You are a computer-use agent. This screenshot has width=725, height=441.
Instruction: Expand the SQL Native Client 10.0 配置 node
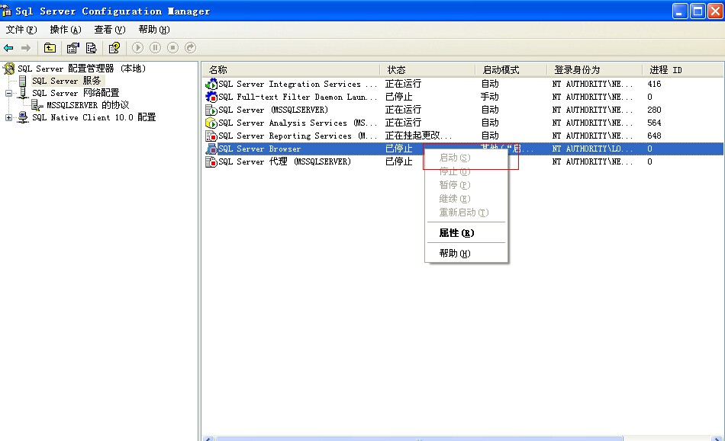[x=8, y=117]
